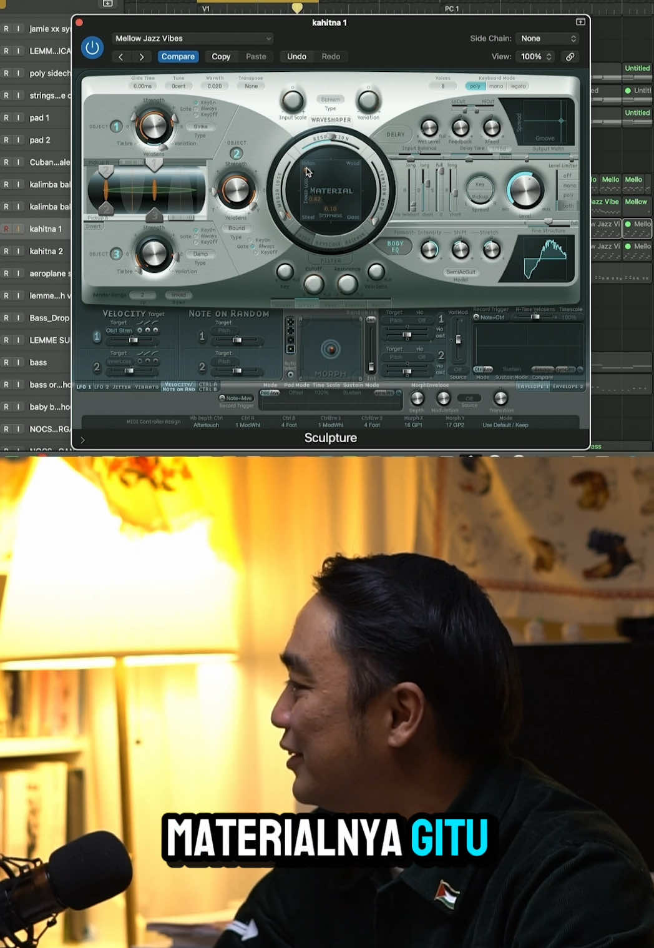Open the SemiAcGuit body model dropdown

click(461, 272)
